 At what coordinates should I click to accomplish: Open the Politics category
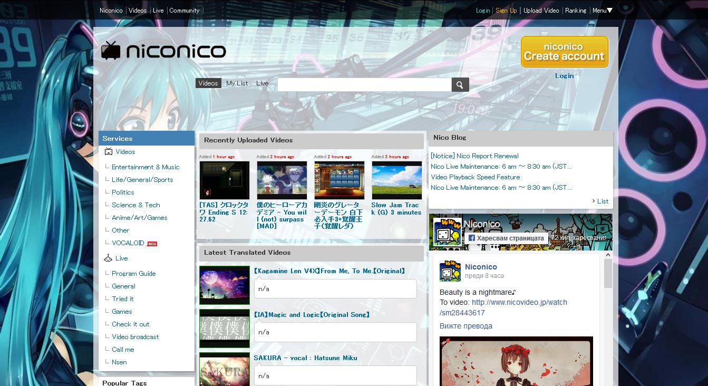123,192
